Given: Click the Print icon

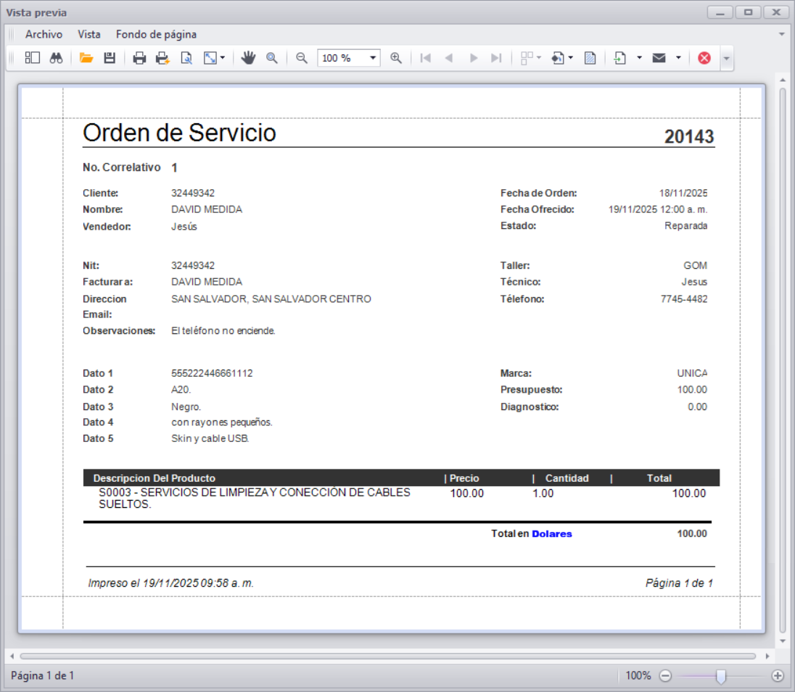Looking at the screenshot, I should click(138, 57).
